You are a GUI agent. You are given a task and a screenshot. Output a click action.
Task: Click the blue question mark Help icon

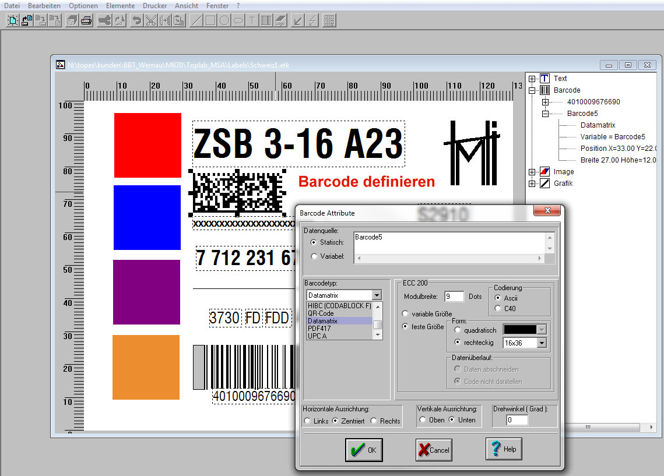pos(496,449)
